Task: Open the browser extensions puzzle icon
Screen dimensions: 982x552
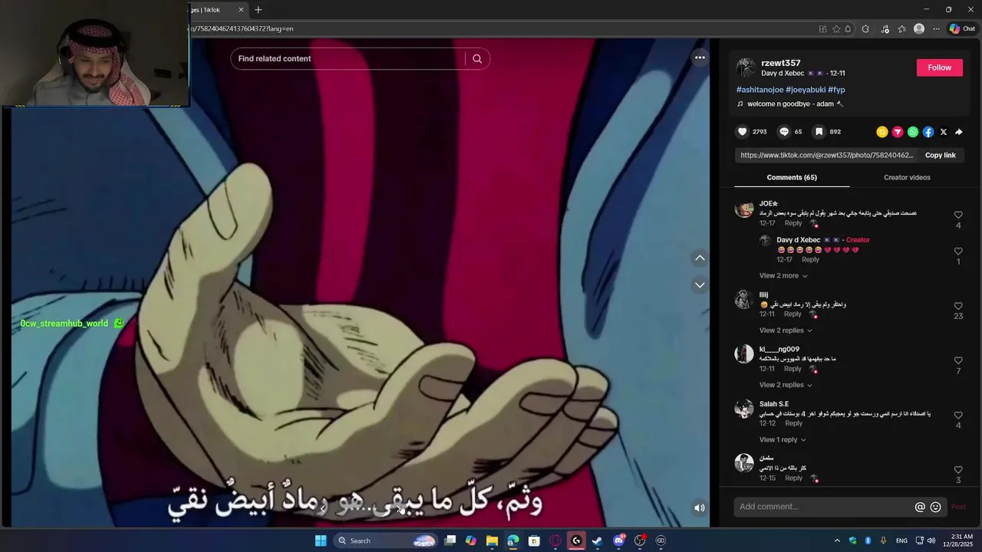Action: pyautogui.click(x=865, y=28)
